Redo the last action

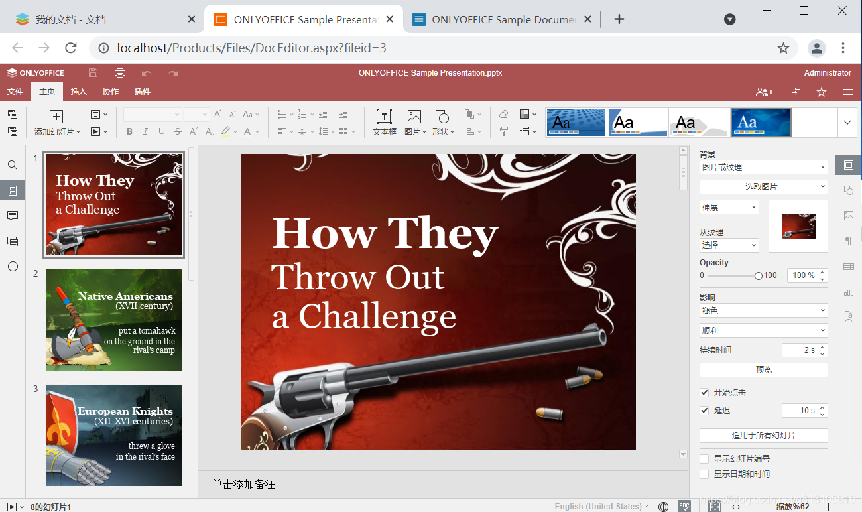pos(173,73)
